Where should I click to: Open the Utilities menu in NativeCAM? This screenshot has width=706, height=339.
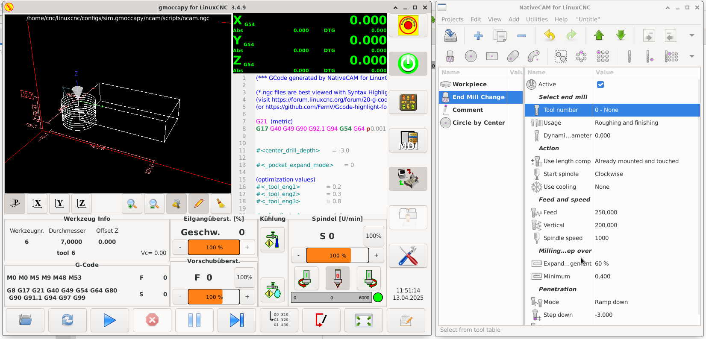click(x=537, y=19)
